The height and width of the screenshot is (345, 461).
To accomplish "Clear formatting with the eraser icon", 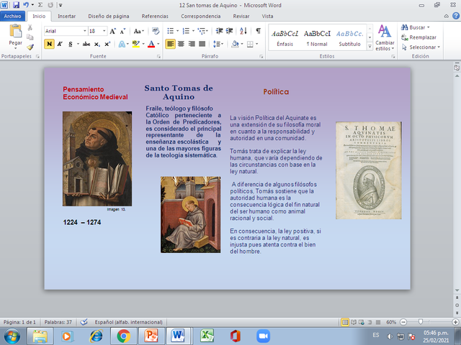I will coord(156,31).
